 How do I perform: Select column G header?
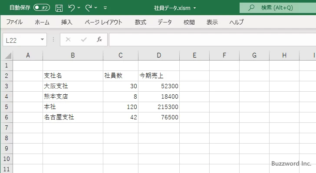(x=254, y=55)
